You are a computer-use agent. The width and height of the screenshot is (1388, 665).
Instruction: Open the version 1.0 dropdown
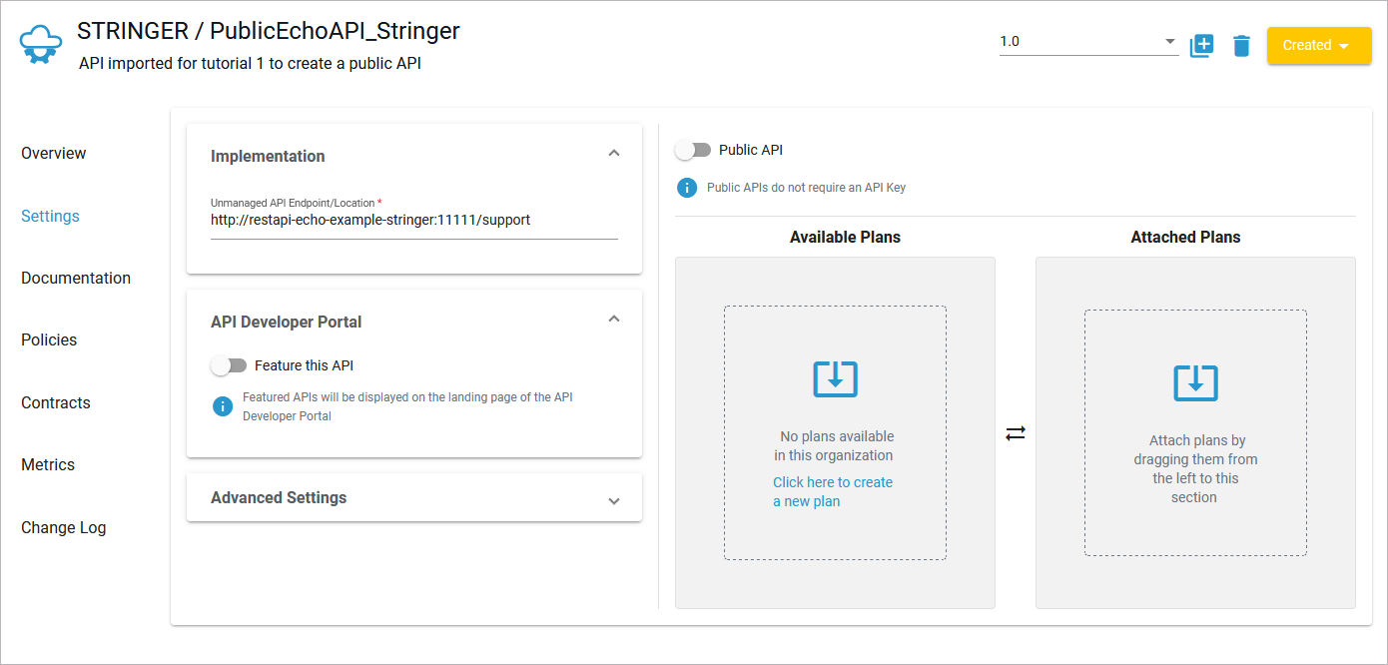pyautogui.click(x=1088, y=42)
